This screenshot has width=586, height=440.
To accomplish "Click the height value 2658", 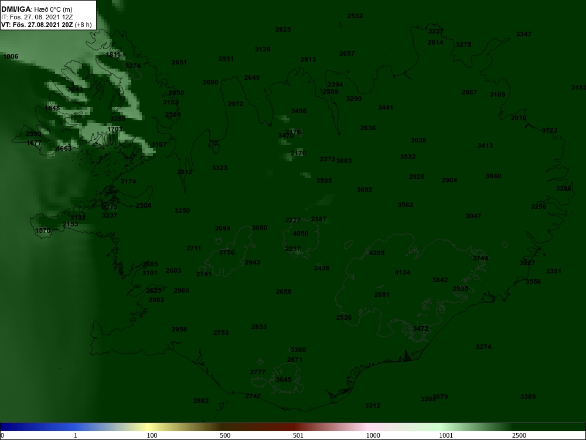I will tap(283, 292).
